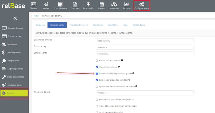Open Formas de pago card icon
This screenshot has width=215, height=113.
(4, 36)
